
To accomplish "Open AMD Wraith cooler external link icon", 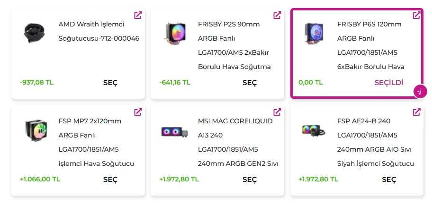I will (x=138, y=15).
